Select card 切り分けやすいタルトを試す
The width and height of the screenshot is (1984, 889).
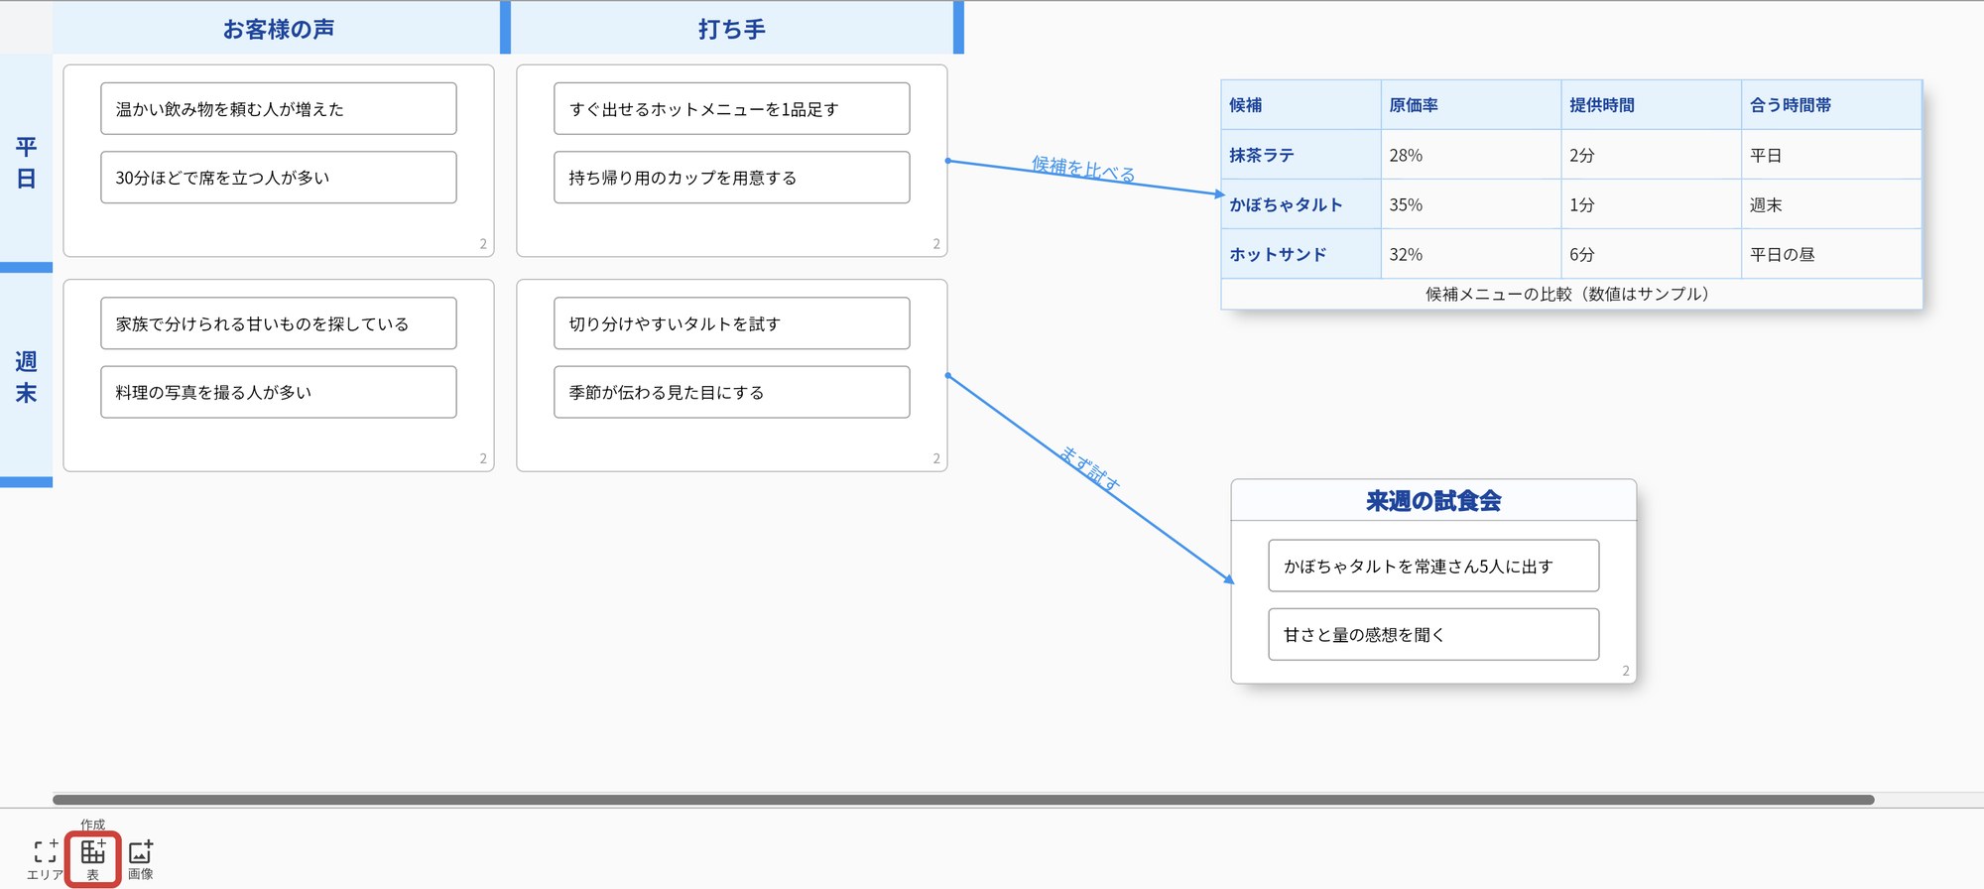732,323
